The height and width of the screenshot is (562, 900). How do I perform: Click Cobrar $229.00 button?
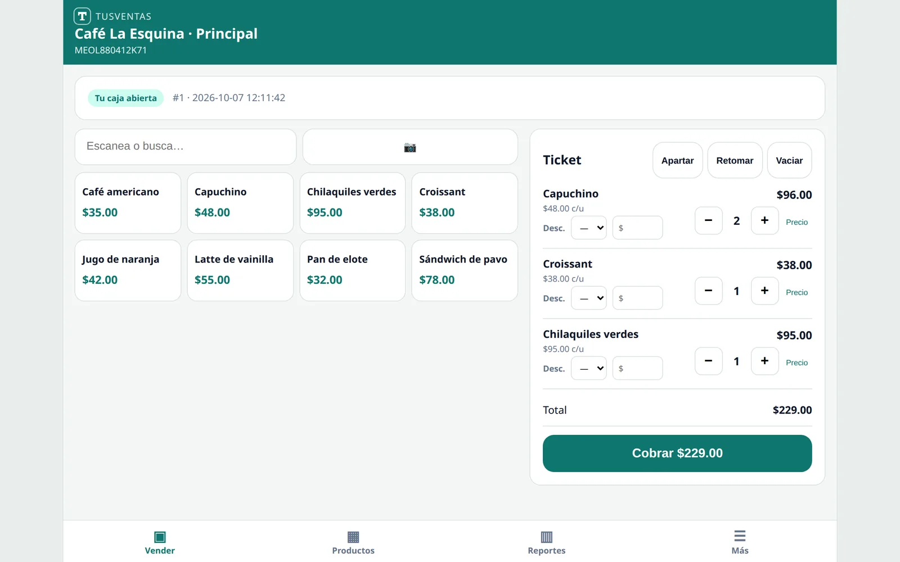[677, 453]
